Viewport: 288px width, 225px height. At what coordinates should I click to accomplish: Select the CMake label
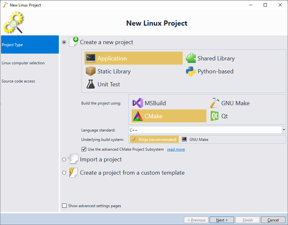(x=153, y=116)
